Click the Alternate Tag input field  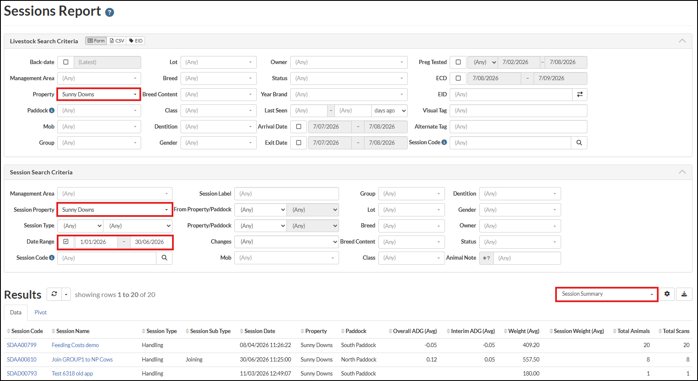pos(518,126)
